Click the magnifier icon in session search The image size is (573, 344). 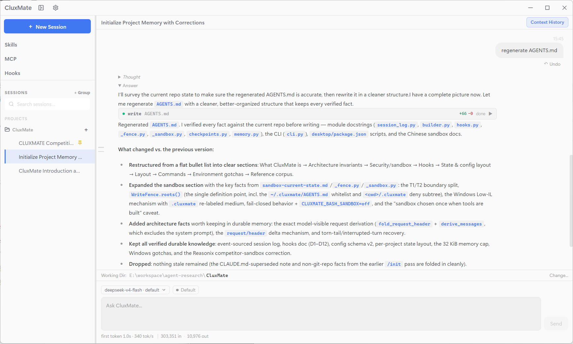[11, 104]
